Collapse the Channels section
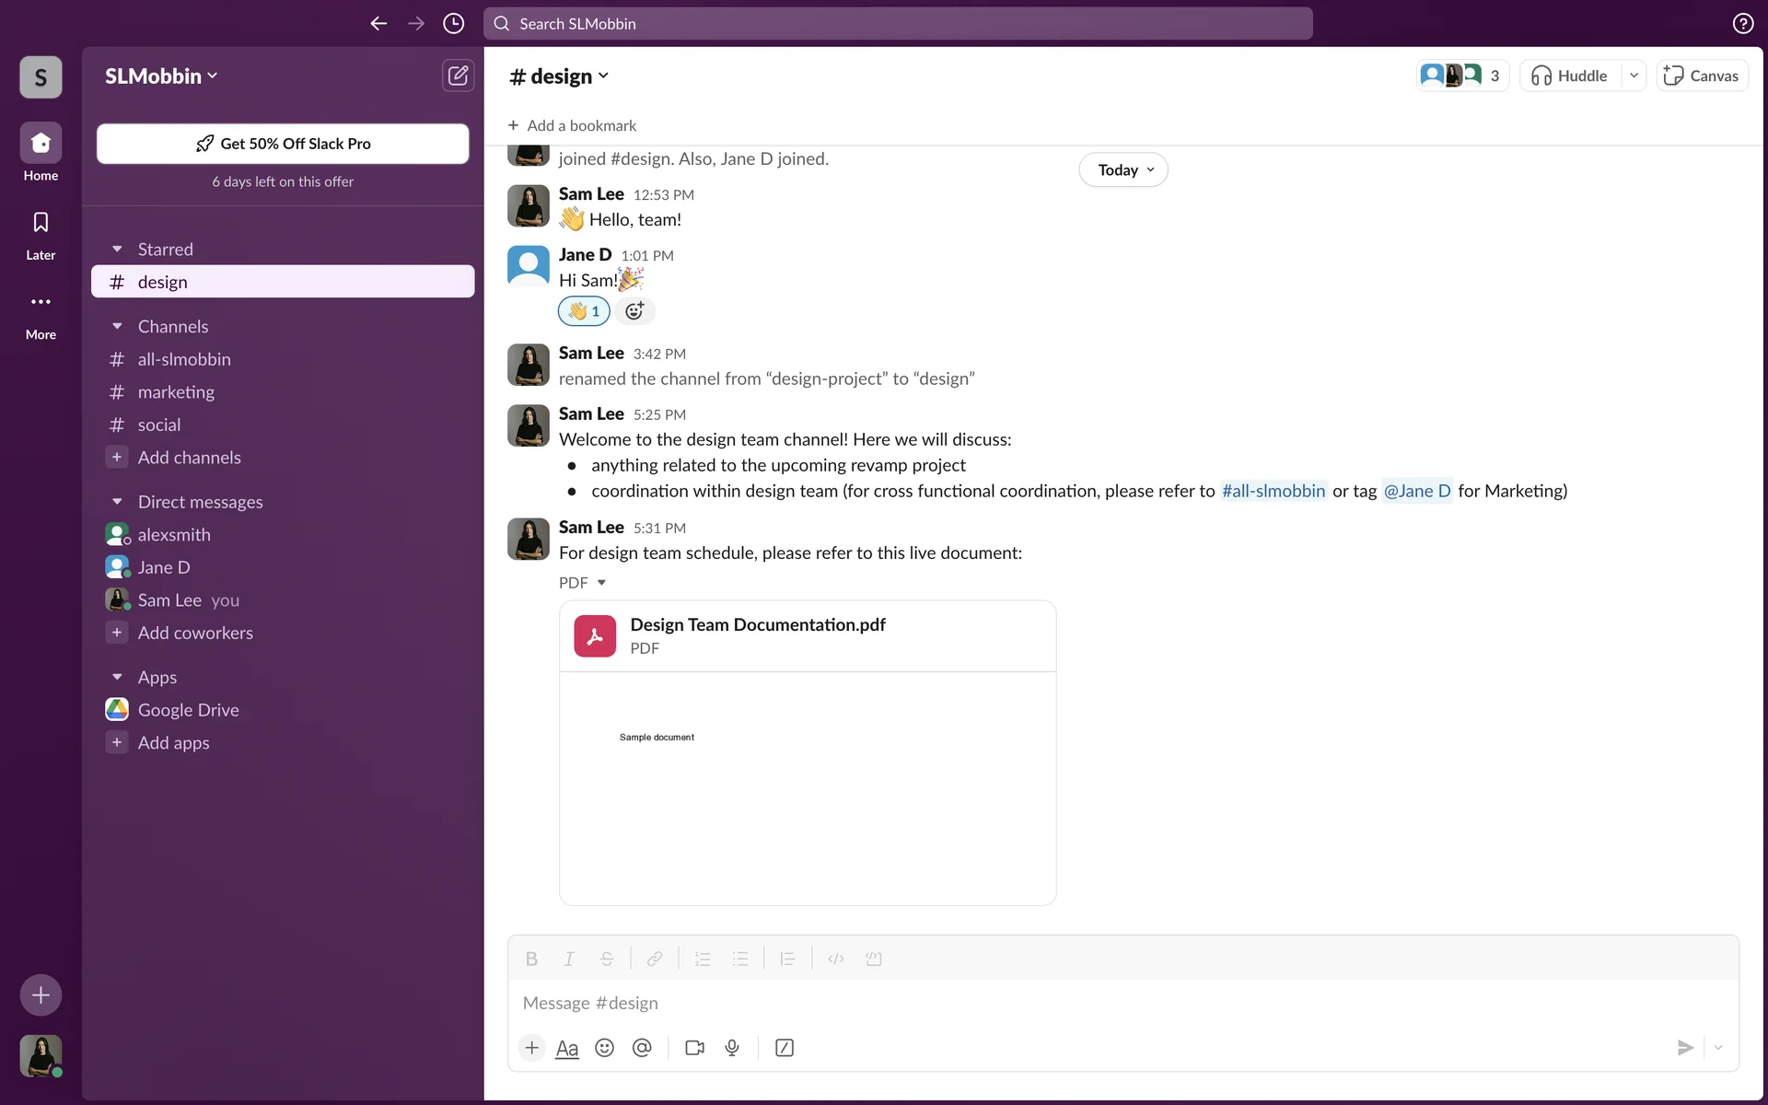1768x1105 pixels. (x=117, y=327)
